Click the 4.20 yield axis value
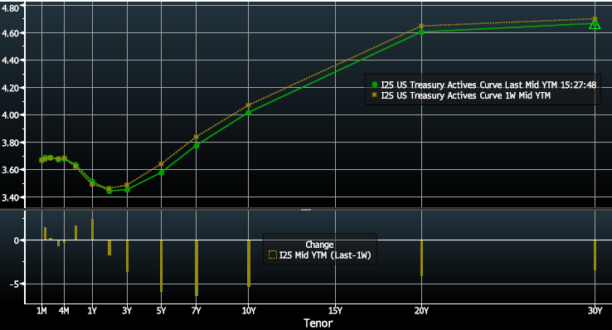Image resolution: width=612 pixels, height=330 pixels. click(11, 88)
